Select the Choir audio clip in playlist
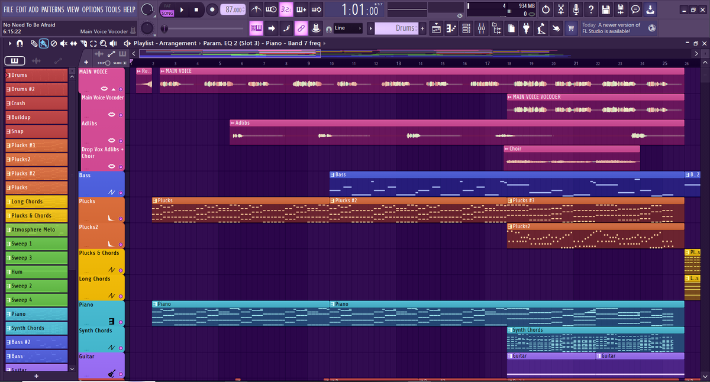This screenshot has height=382, width=710. click(x=572, y=157)
